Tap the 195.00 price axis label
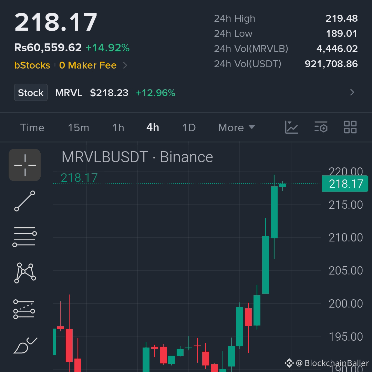The width and height of the screenshot is (372, 372). pos(346,337)
